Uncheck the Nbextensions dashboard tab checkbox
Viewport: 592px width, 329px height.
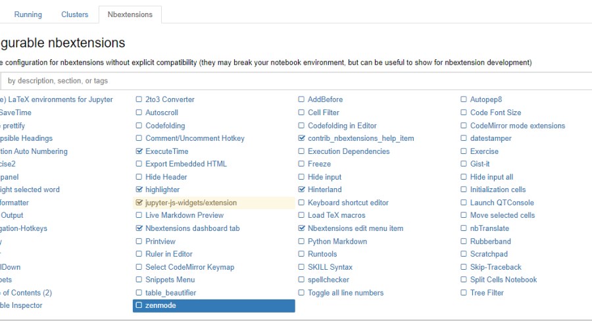coord(139,229)
